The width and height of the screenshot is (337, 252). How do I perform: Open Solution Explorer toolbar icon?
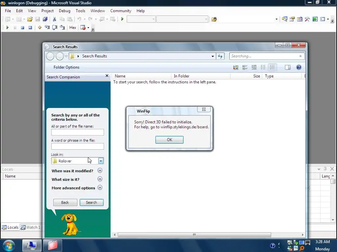(285, 19)
